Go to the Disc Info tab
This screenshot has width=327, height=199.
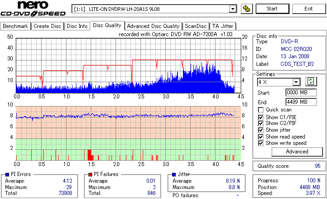[77, 26]
